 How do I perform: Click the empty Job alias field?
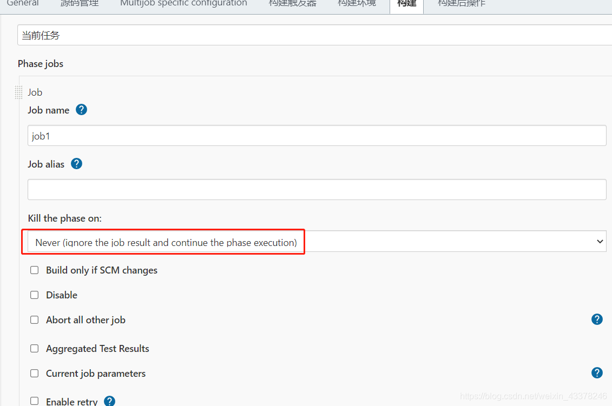pyautogui.click(x=216, y=189)
